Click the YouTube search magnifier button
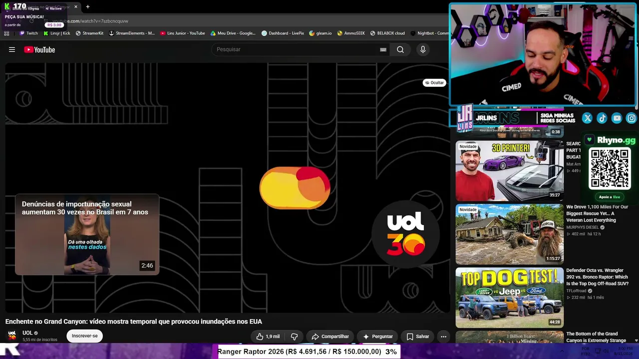This screenshot has height=359, width=639. tap(400, 49)
